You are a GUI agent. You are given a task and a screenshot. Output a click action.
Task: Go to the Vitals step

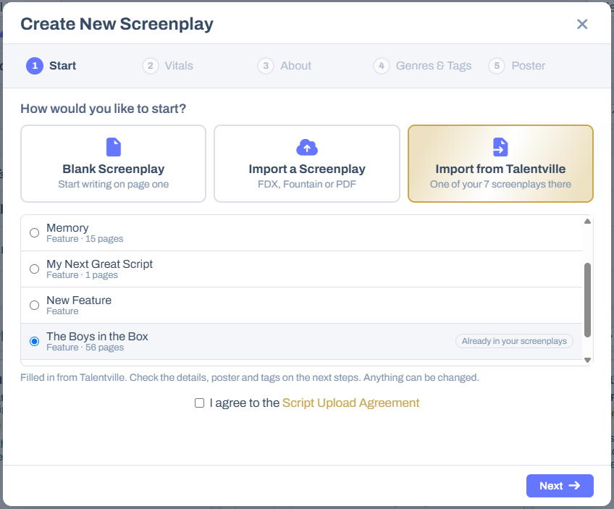pos(168,66)
